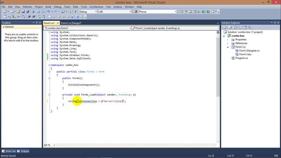This screenshot has width=281, height=158.
Task: Open active files list arrow at tab strip
Action: 218,23
